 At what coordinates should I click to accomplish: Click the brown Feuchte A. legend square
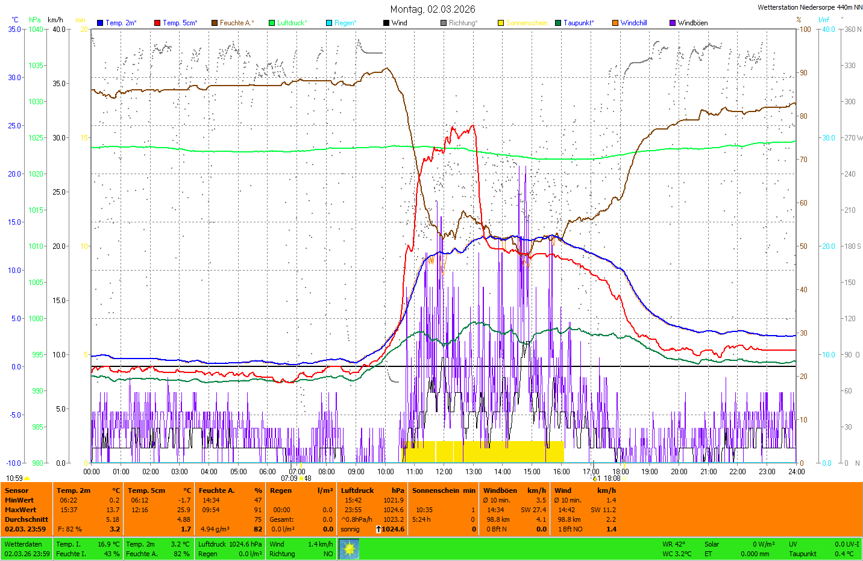(x=215, y=23)
